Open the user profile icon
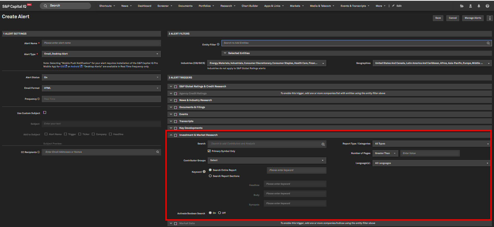Viewport: 494px width, 227px height. [470, 6]
